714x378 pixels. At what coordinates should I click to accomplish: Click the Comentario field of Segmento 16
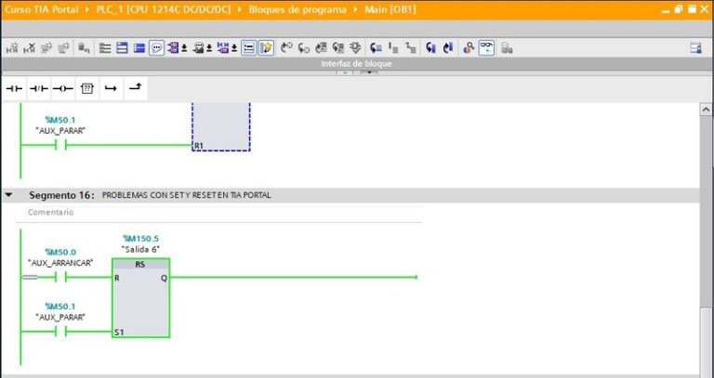click(223, 213)
